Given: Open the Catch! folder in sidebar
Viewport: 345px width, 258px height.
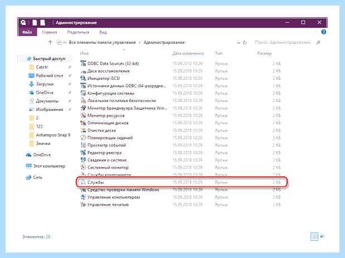Looking at the screenshot, I should [x=42, y=67].
